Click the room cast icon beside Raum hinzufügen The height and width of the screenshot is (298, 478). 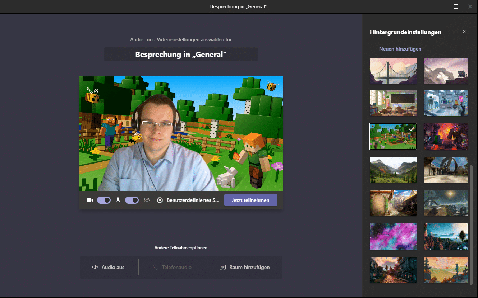pos(223,267)
